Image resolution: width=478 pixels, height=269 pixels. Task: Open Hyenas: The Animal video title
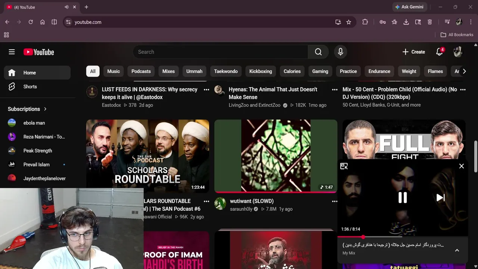pyautogui.click(x=273, y=93)
